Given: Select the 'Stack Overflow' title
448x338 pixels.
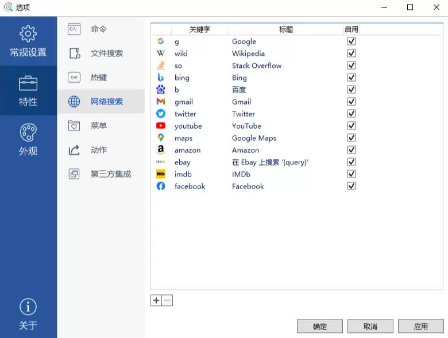Looking at the screenshot, I should click(x=257, y=66).
